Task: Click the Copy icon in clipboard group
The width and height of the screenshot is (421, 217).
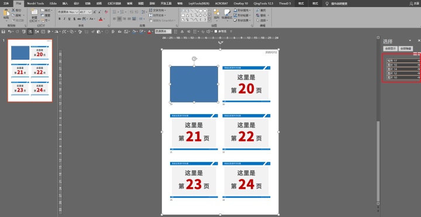Action: coord(13,15)
